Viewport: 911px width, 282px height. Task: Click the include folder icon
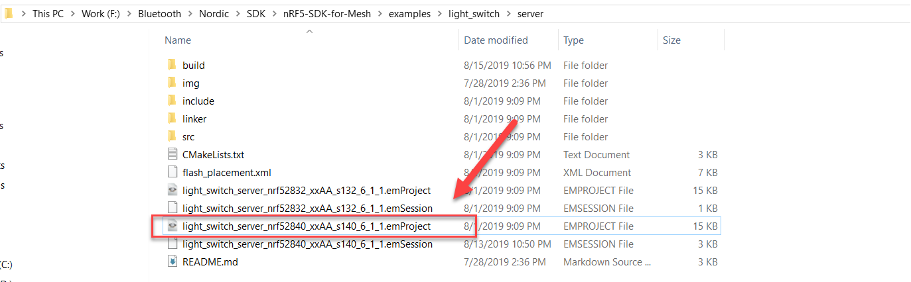[x=172, y=101]
